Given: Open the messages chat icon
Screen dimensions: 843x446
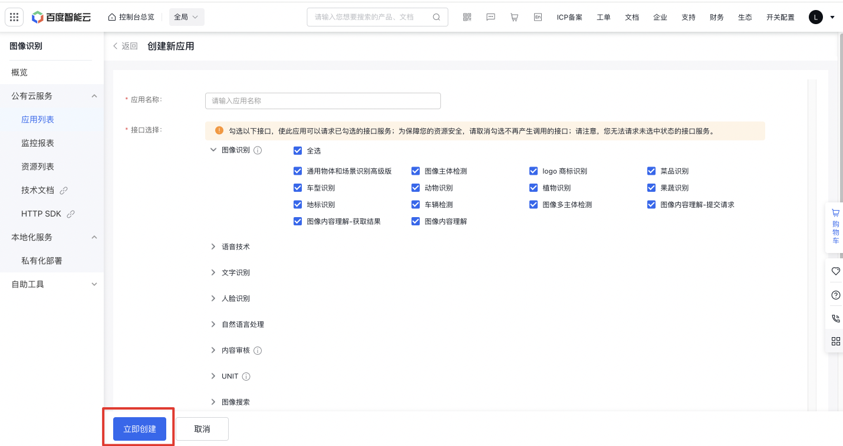Looking at the screenshot, I should click(x=490, y=17).
